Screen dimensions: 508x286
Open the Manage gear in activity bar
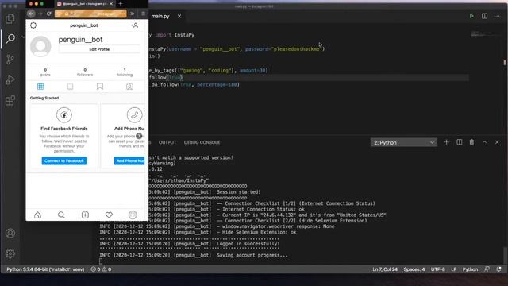click(10, 253)
